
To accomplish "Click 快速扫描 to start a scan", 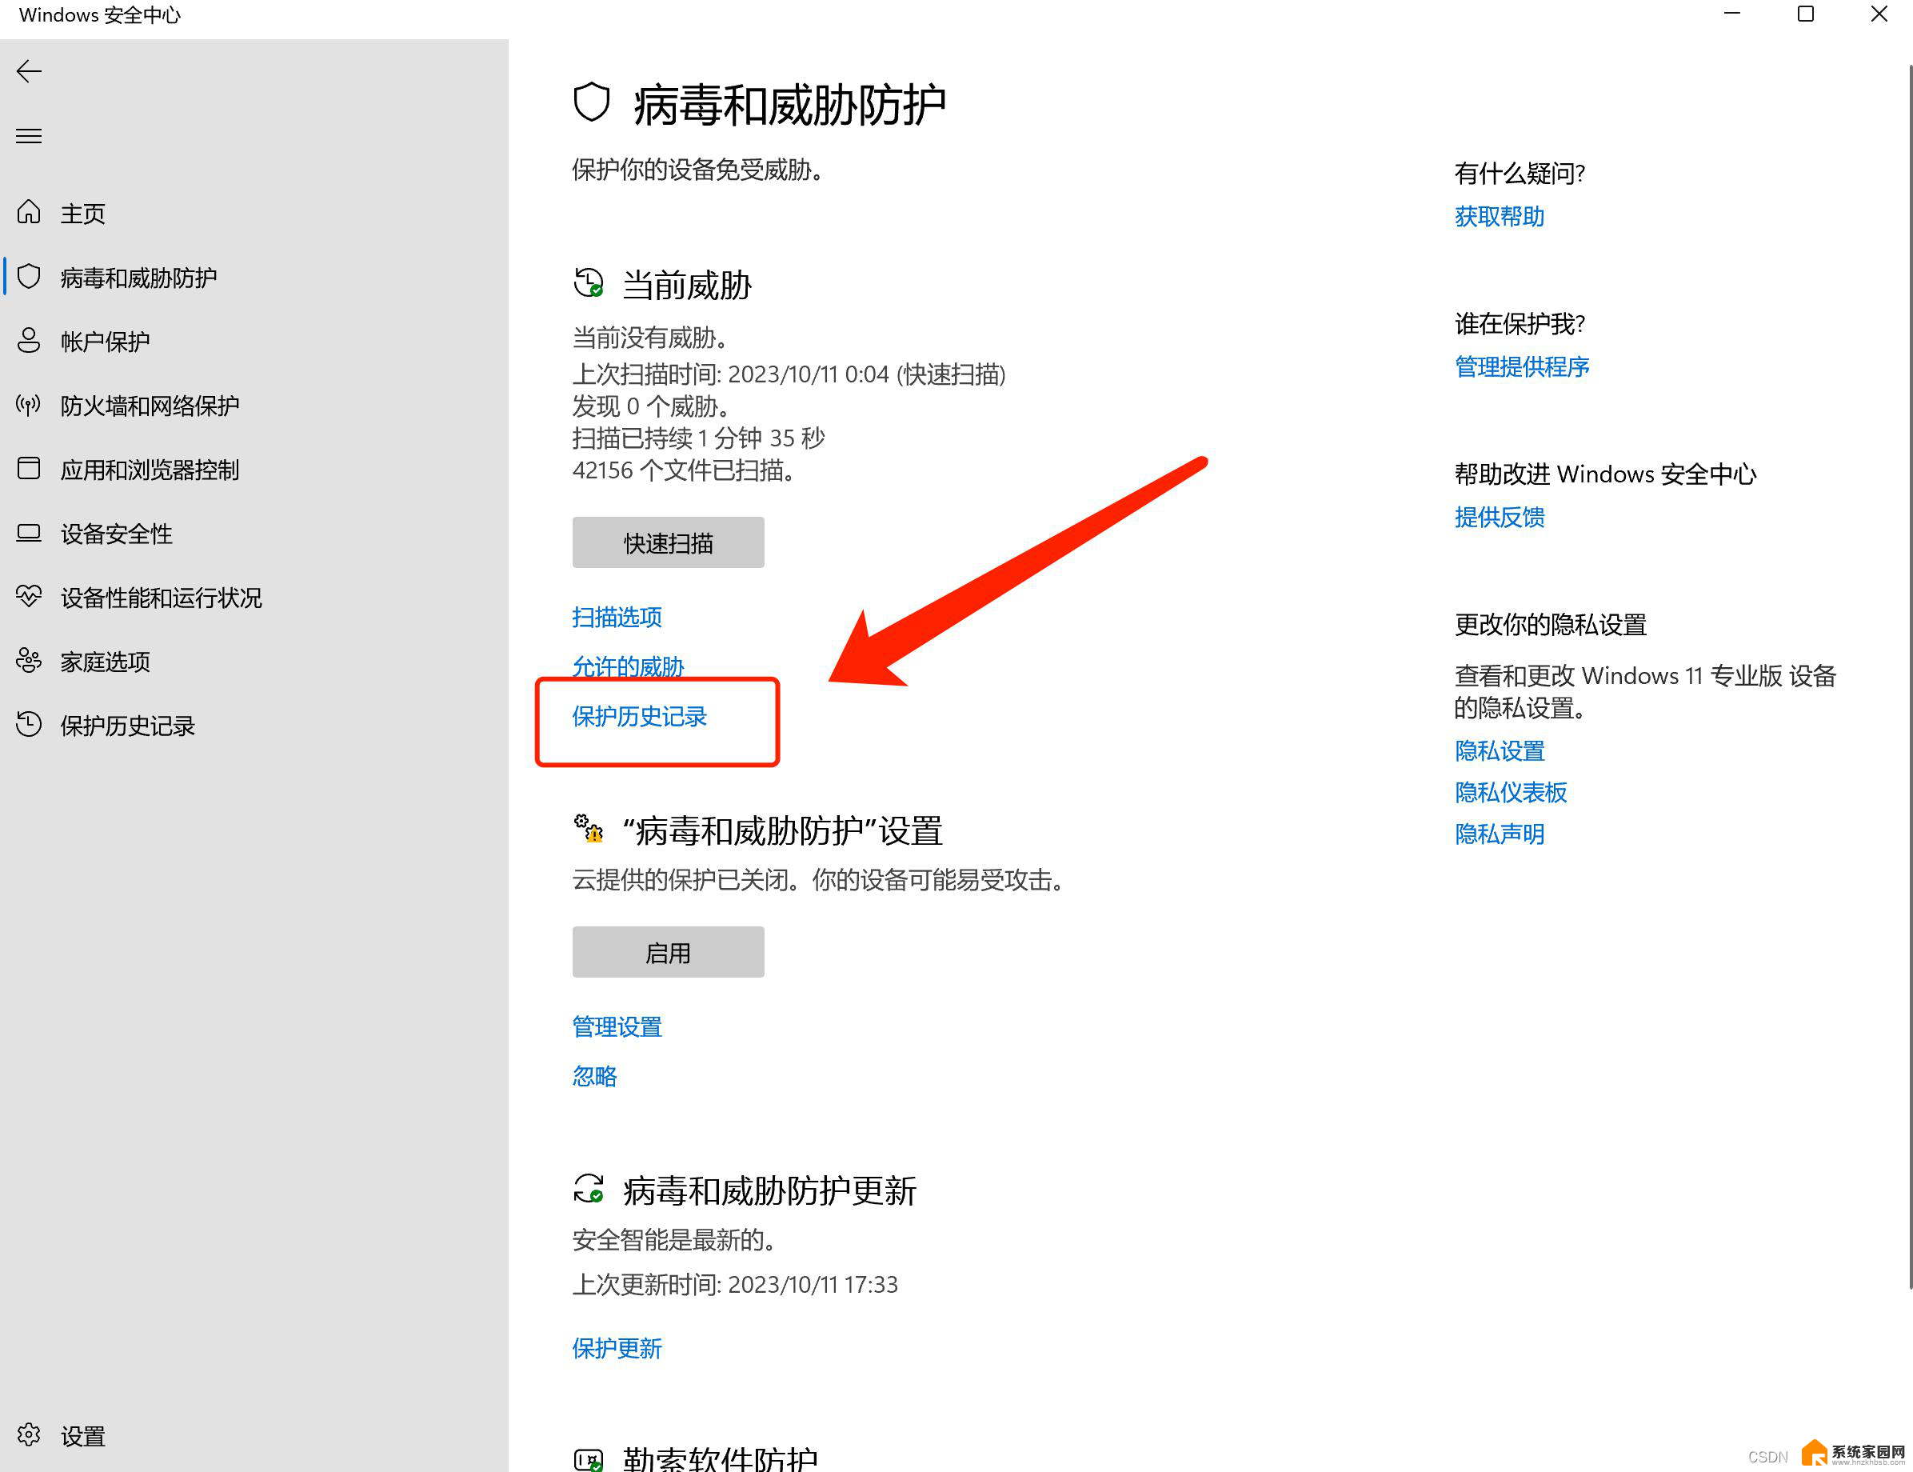I will [x=668, y=542].
